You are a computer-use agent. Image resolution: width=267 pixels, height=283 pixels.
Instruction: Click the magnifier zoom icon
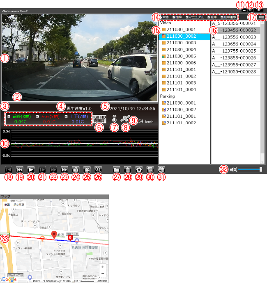point(98,170)
